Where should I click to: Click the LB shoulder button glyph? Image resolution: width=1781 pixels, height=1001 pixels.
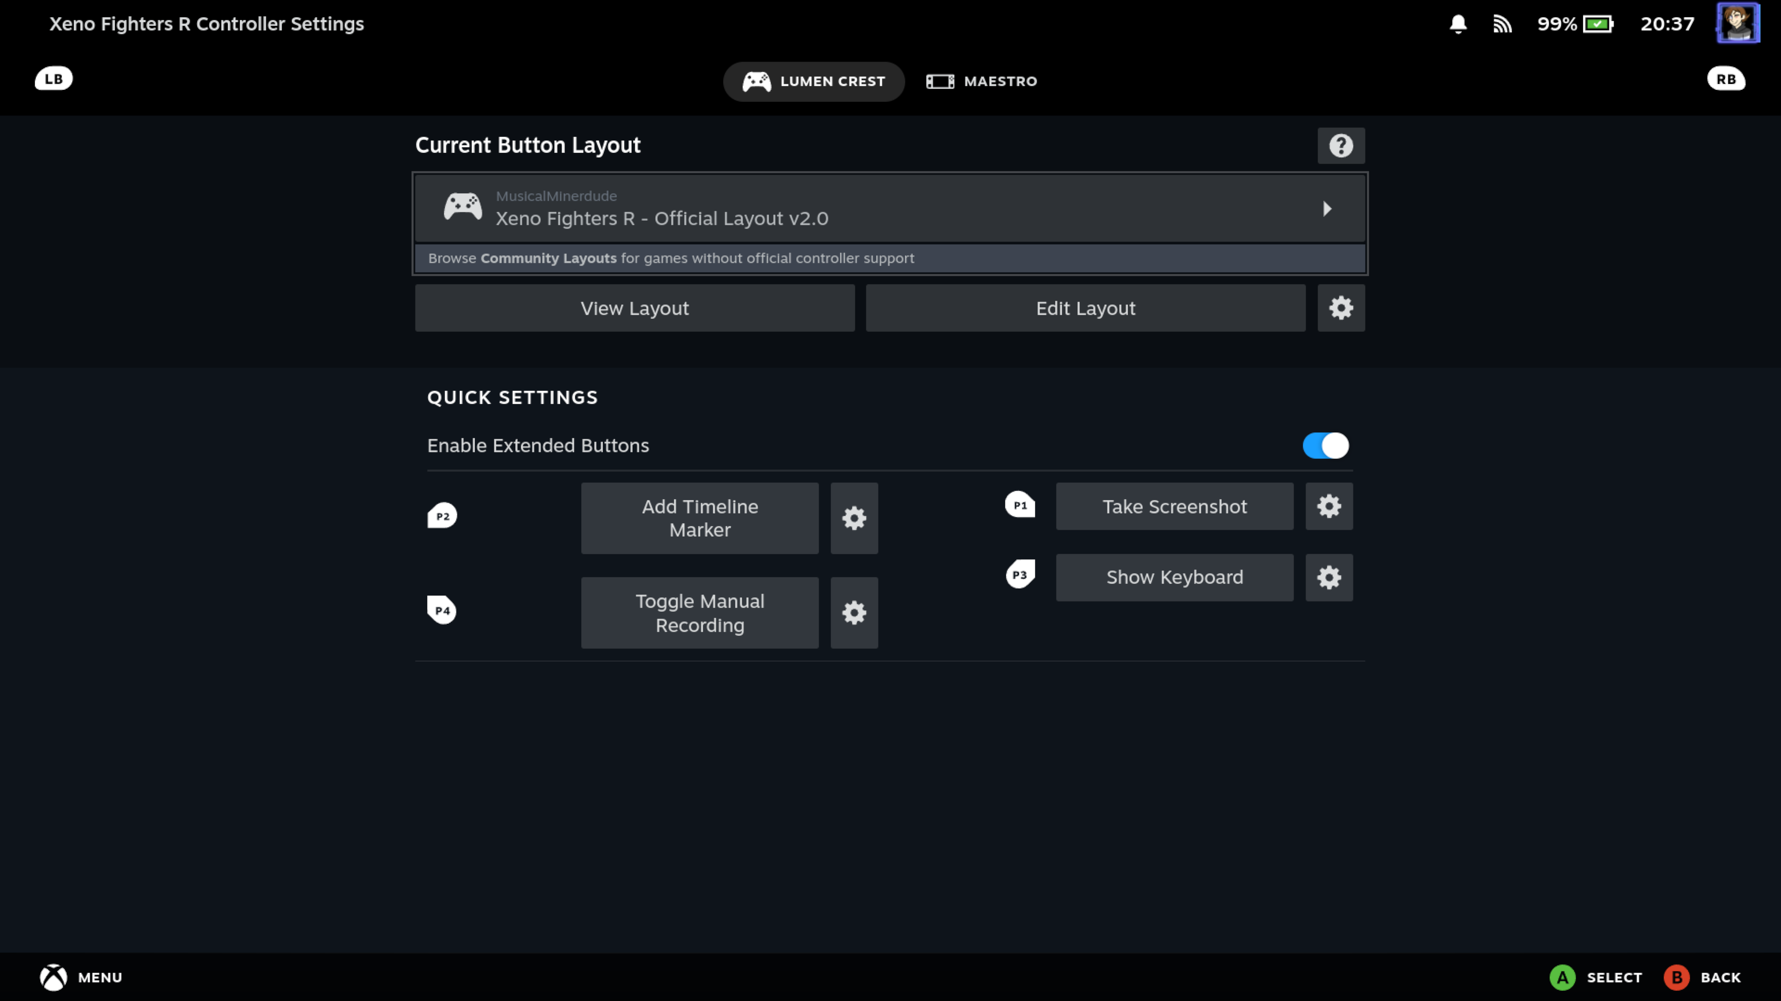pos(54,79)
